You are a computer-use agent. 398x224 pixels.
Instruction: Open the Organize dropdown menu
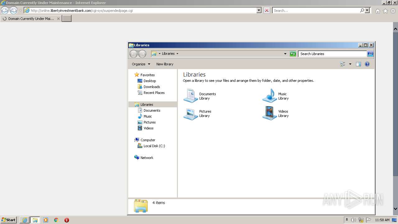(141, 64)
